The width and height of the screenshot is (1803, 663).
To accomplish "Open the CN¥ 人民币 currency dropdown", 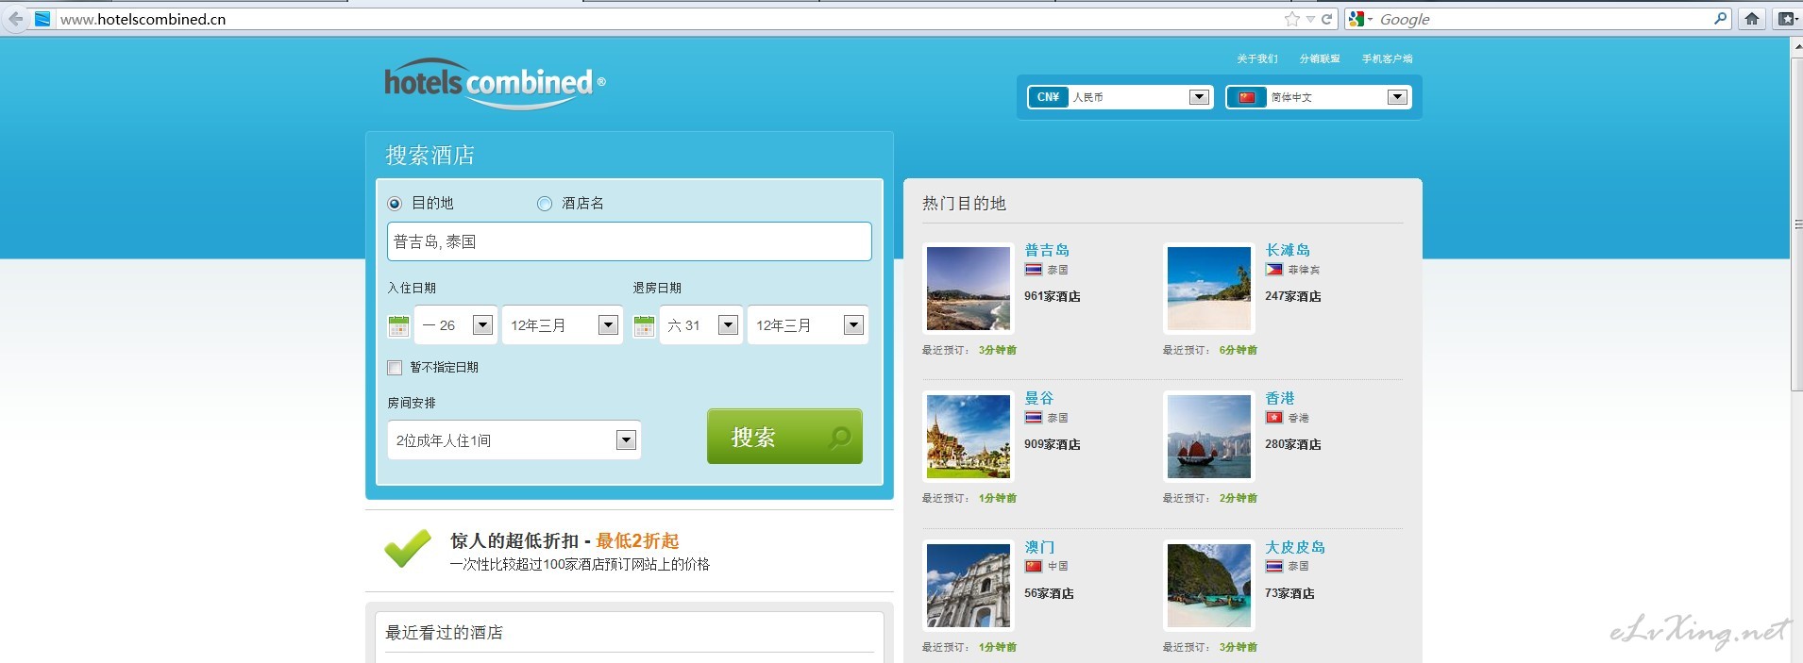I will coord(1119,97).
